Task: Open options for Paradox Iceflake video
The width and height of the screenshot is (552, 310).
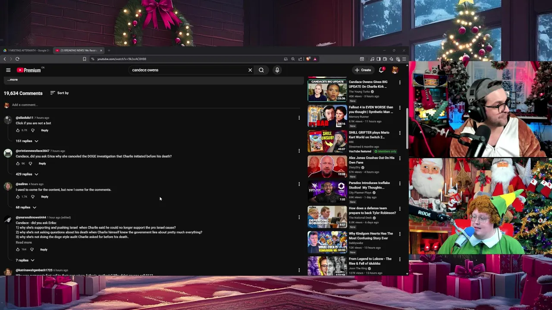Action: [400, 183]
